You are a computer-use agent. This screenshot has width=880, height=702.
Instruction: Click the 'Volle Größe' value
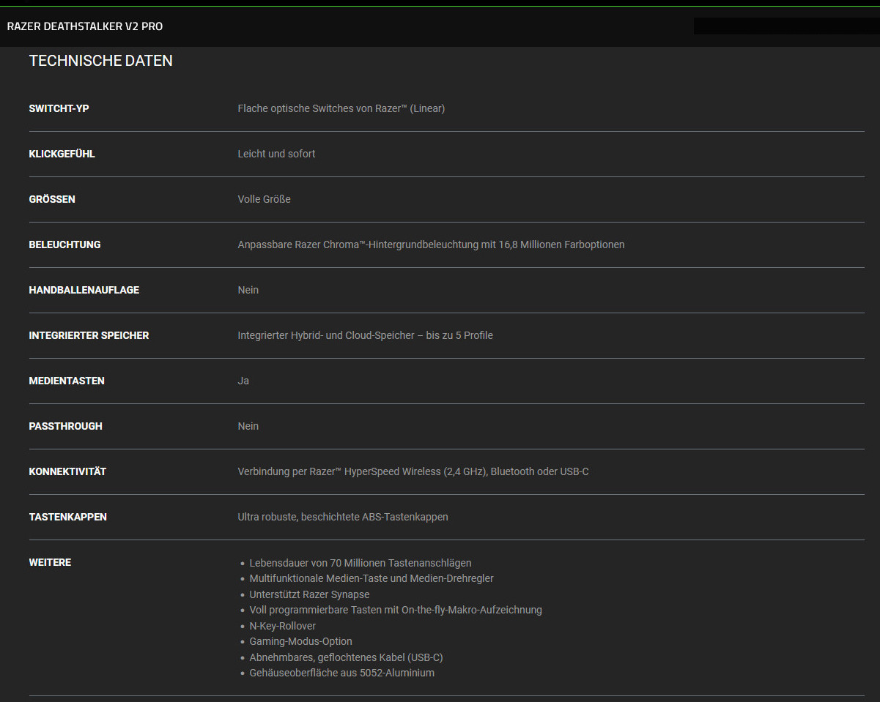point(264,199)
